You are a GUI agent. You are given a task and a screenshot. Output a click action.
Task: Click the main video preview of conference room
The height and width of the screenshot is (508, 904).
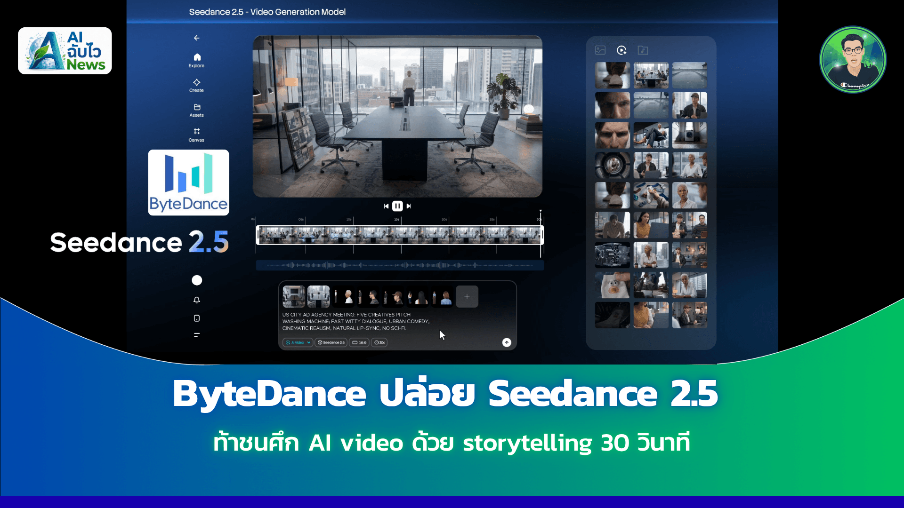(398, 116)
